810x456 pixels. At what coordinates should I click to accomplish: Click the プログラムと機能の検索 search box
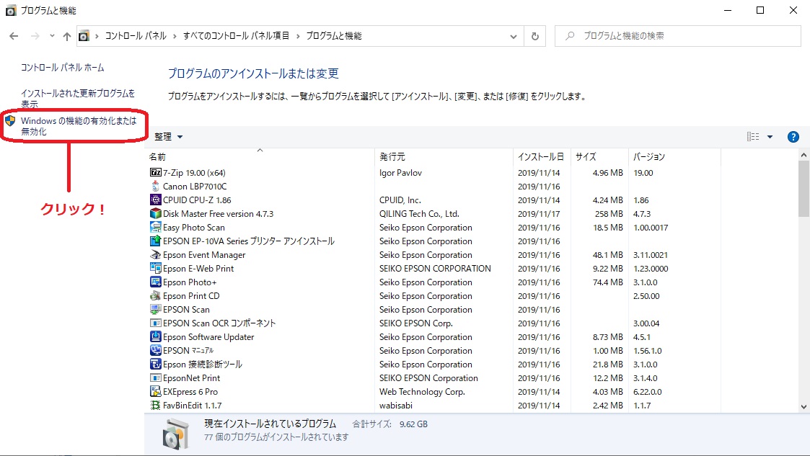[678, 36]
